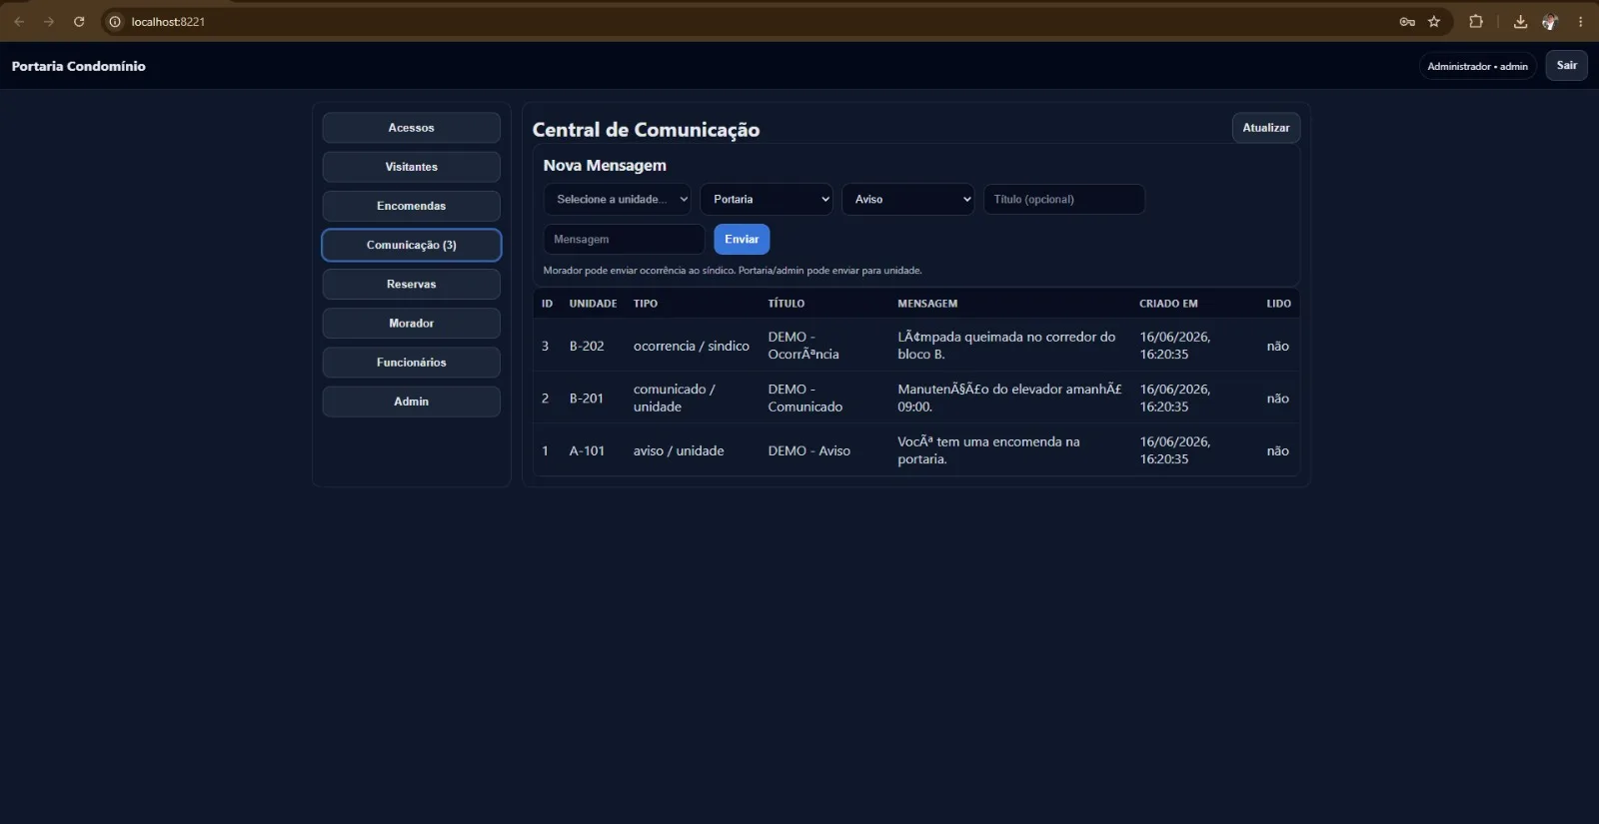Screen dimensions: 1599x824
Task: Click unit cell B-202
Action: coord(587,346)
